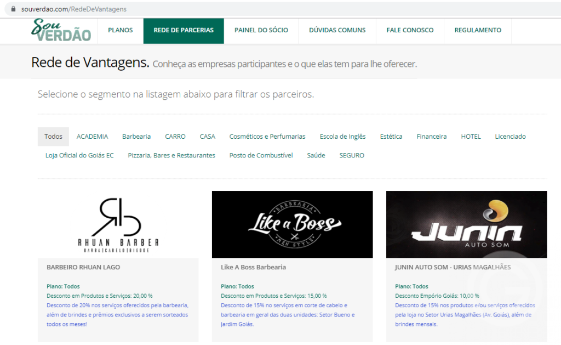Viewport: 561px width, 345px height.
Task: Click 'Plano: Todos' under Like A Boss
Action: (x=237, y=287)
